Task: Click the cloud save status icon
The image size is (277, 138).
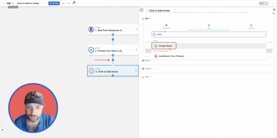Action: [x=13, y=3]
